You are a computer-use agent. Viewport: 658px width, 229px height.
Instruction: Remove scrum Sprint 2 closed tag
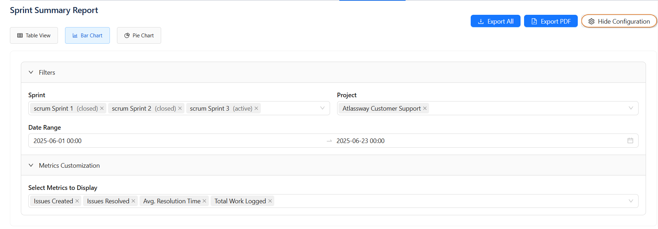[180, 109]
